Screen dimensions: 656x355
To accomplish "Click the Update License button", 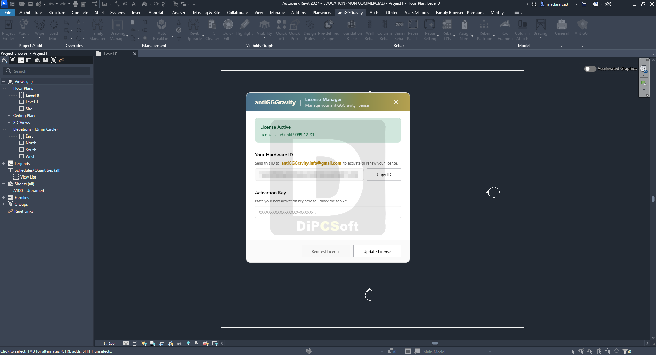I will tap(377, 252).
